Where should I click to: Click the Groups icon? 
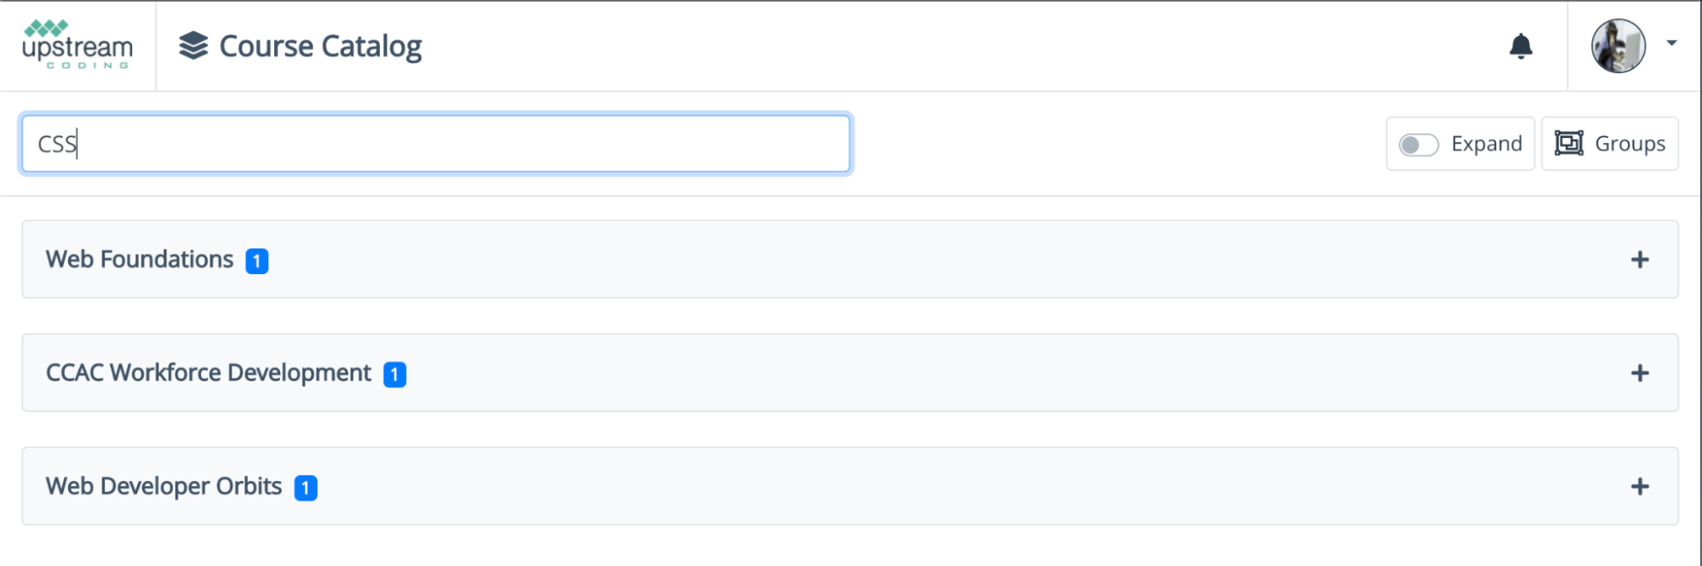pyautogui.click(x=1568, y=143)
